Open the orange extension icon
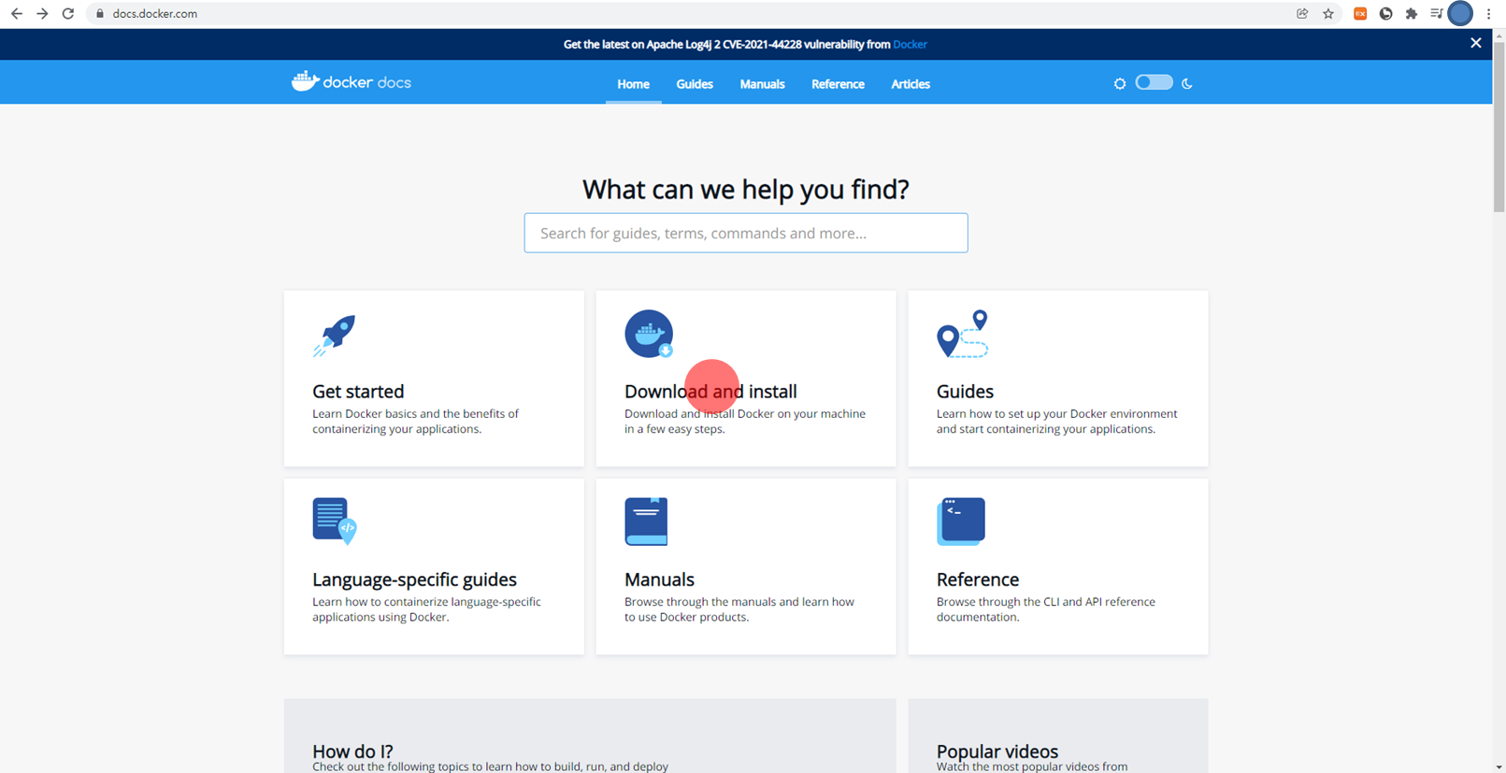 pyautogui.click(x=1360, y=14)
